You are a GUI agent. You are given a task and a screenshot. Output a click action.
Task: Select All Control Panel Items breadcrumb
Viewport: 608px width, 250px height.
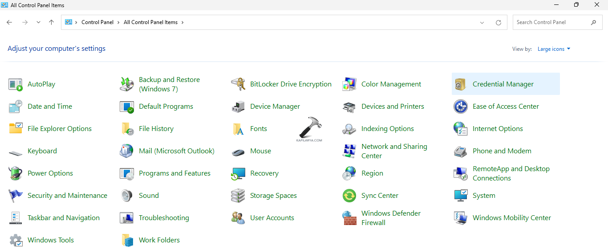(150, 22)
